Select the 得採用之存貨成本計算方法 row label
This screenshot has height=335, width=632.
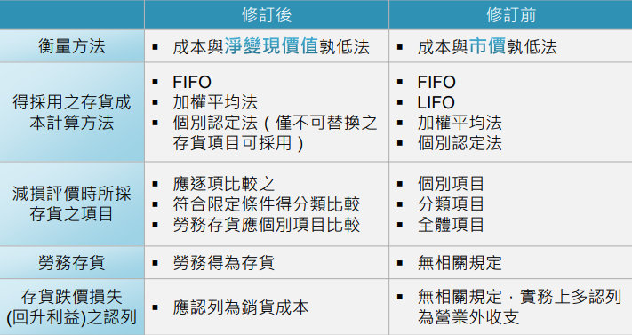[x=72, y=112]
